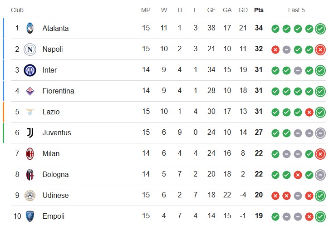334x226 pixels.
Task: Click Lazio's red loss result icon
Action: point(309,113)
